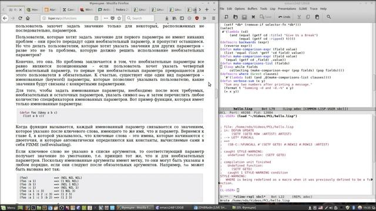
Task: Toggle Firefox sidebar view
Action: click(182, 18)
